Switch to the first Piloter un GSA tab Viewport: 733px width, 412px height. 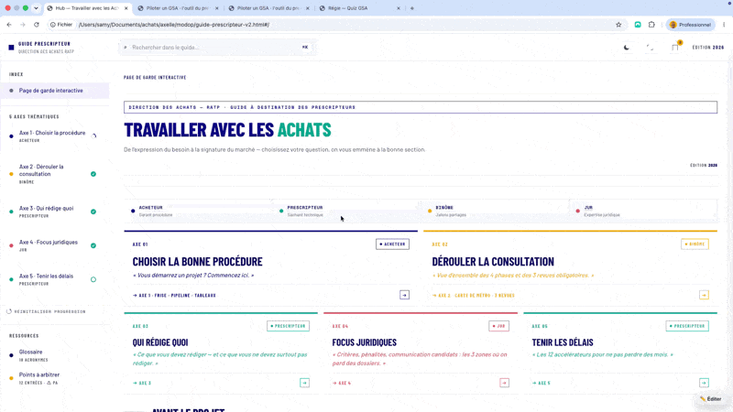(x=178, y=8)
